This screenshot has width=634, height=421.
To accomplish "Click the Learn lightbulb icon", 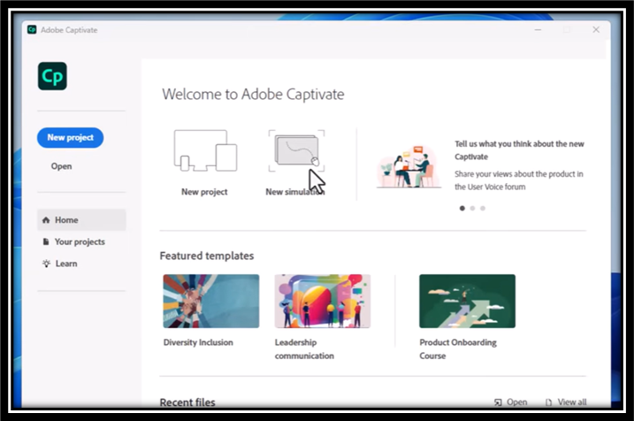I will pyautogui.click(x=46, y=264).
